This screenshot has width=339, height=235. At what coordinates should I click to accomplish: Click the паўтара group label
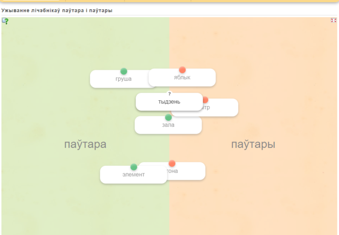85,144
